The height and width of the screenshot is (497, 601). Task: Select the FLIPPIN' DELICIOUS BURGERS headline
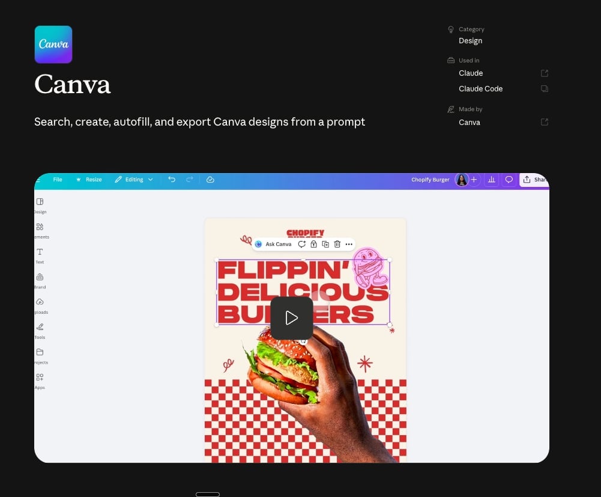303,292
